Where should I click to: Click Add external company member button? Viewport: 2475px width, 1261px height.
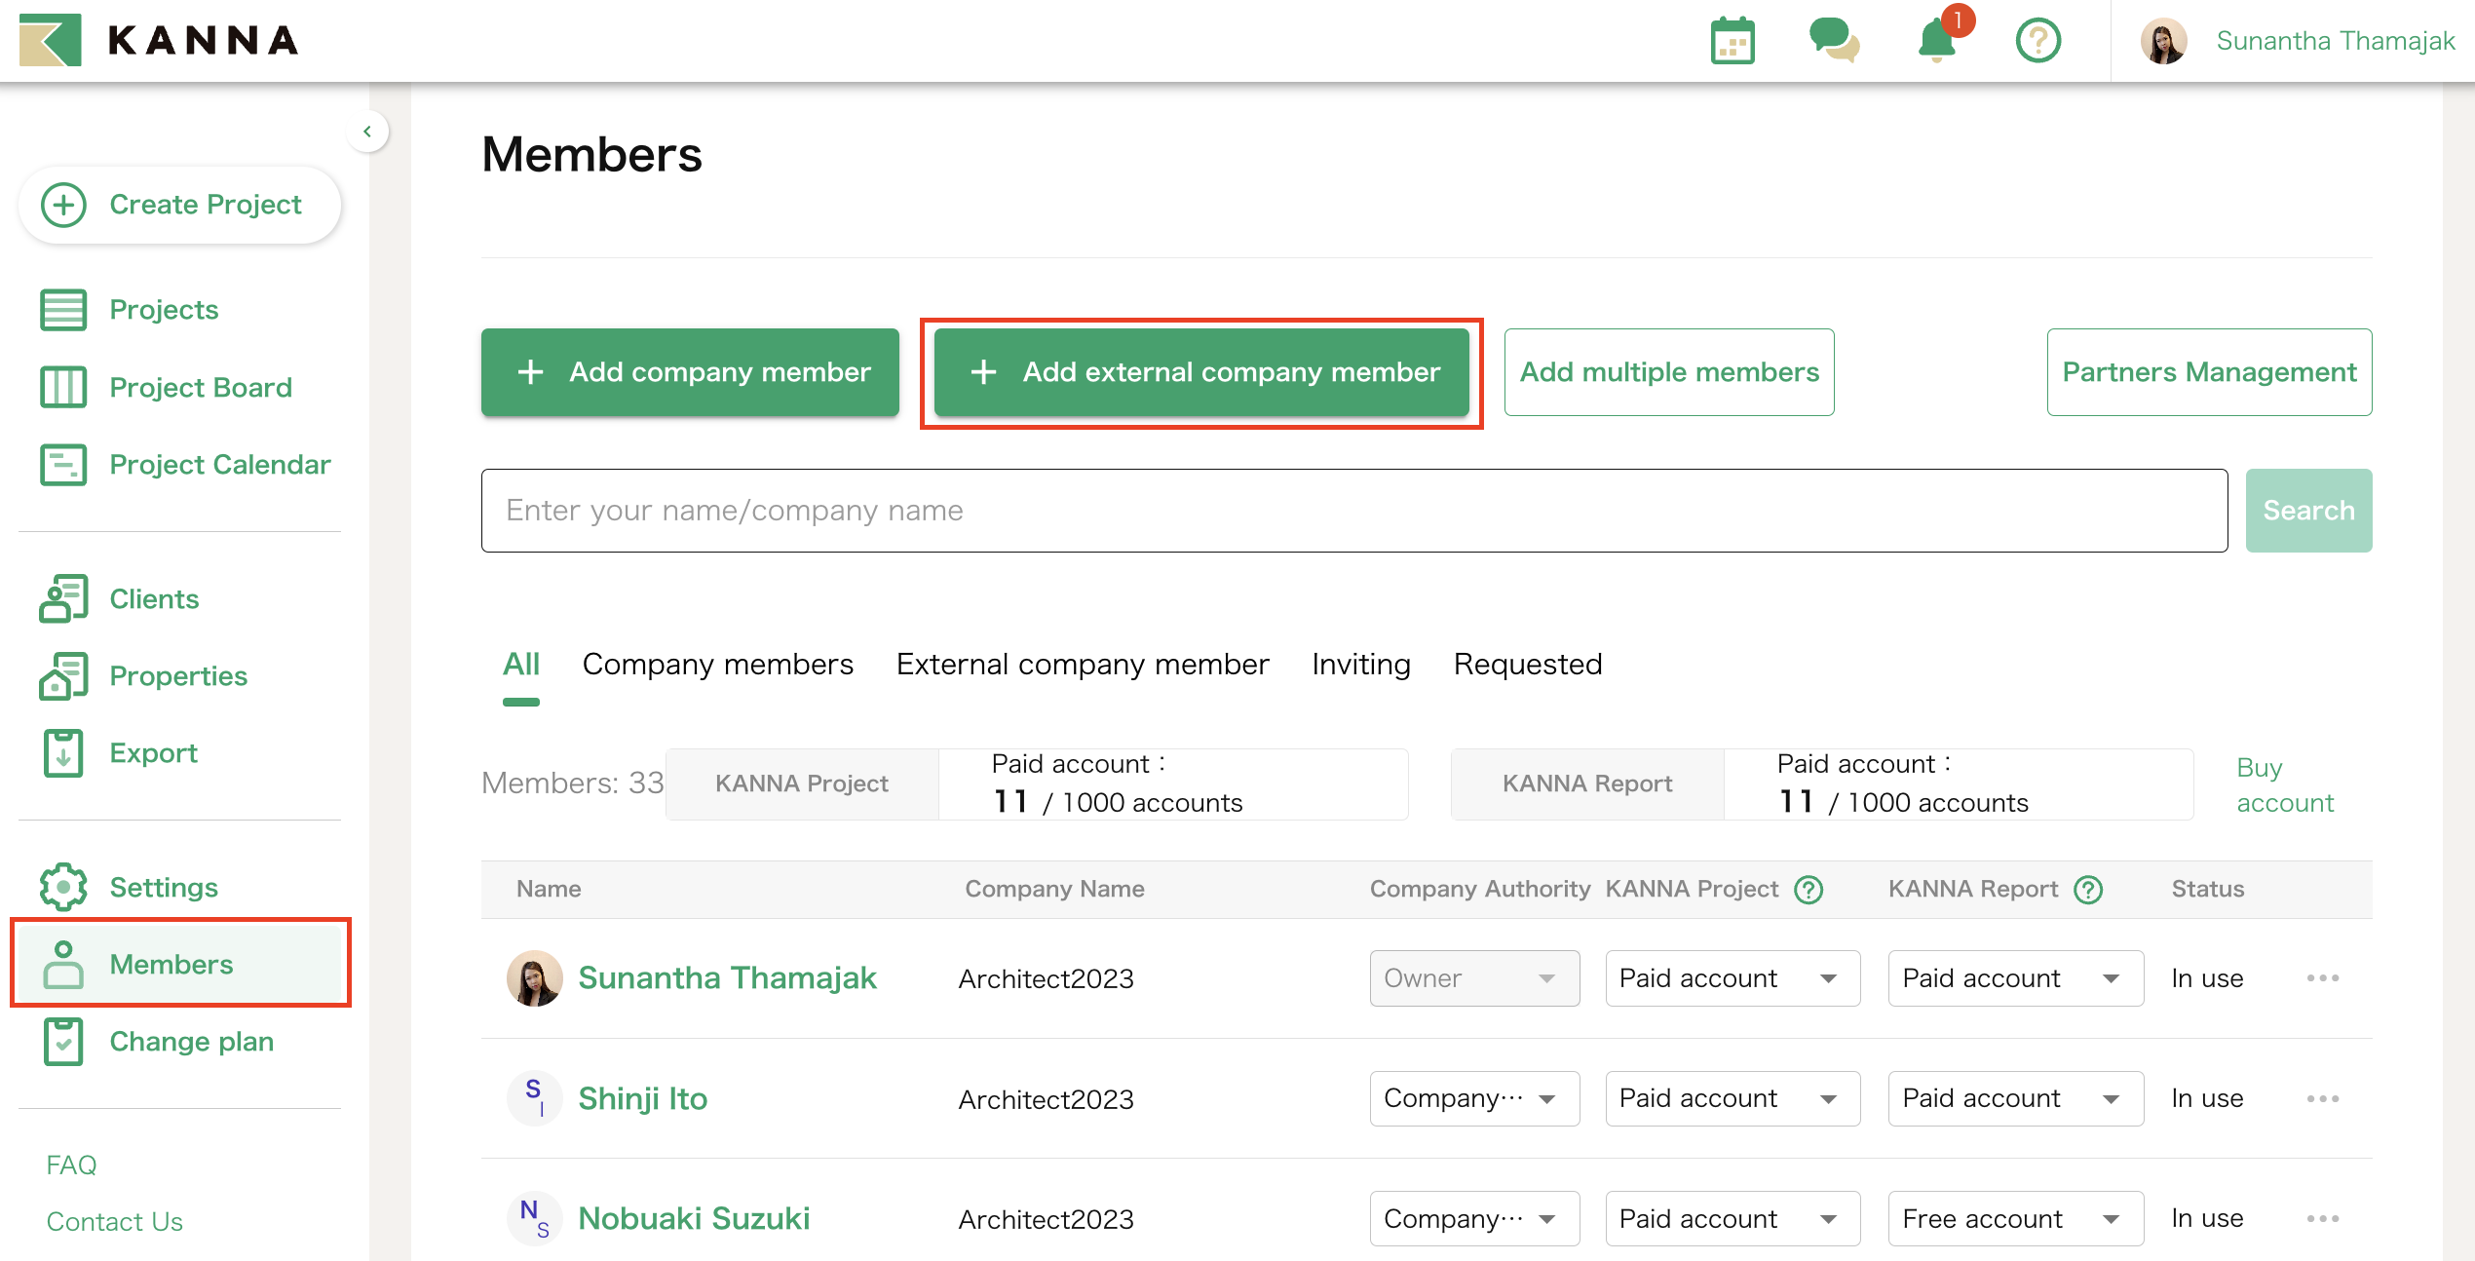pos(1200,372)
